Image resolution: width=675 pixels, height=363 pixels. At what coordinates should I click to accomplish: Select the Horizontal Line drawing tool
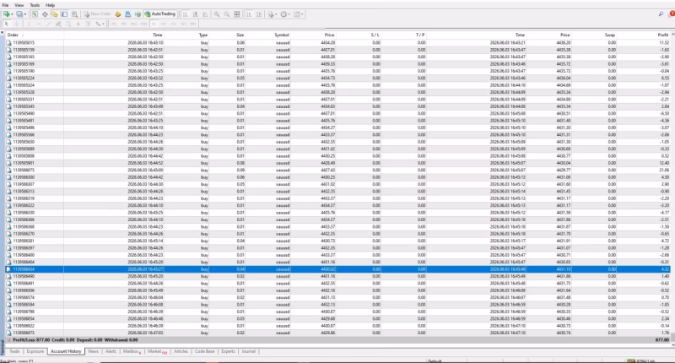[39, 24]
